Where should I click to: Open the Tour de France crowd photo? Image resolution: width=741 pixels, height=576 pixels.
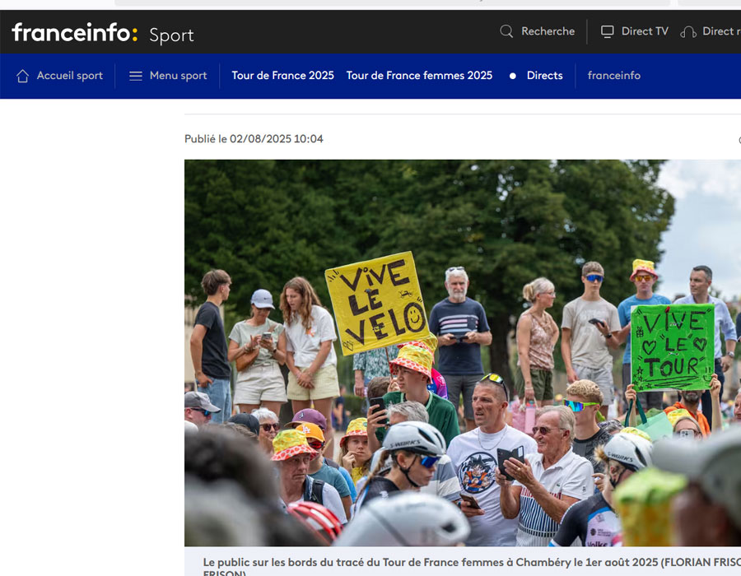(462, 354)
